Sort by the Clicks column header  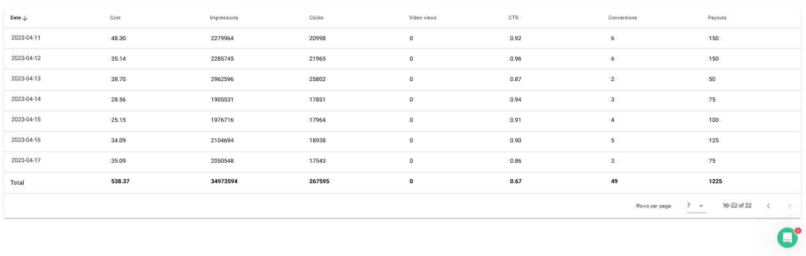click(x=316, y=18)
